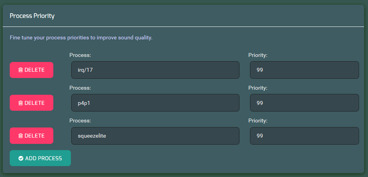Click the trash icon beside irq/17
368x177 pixels.
(x=21, y=70)
